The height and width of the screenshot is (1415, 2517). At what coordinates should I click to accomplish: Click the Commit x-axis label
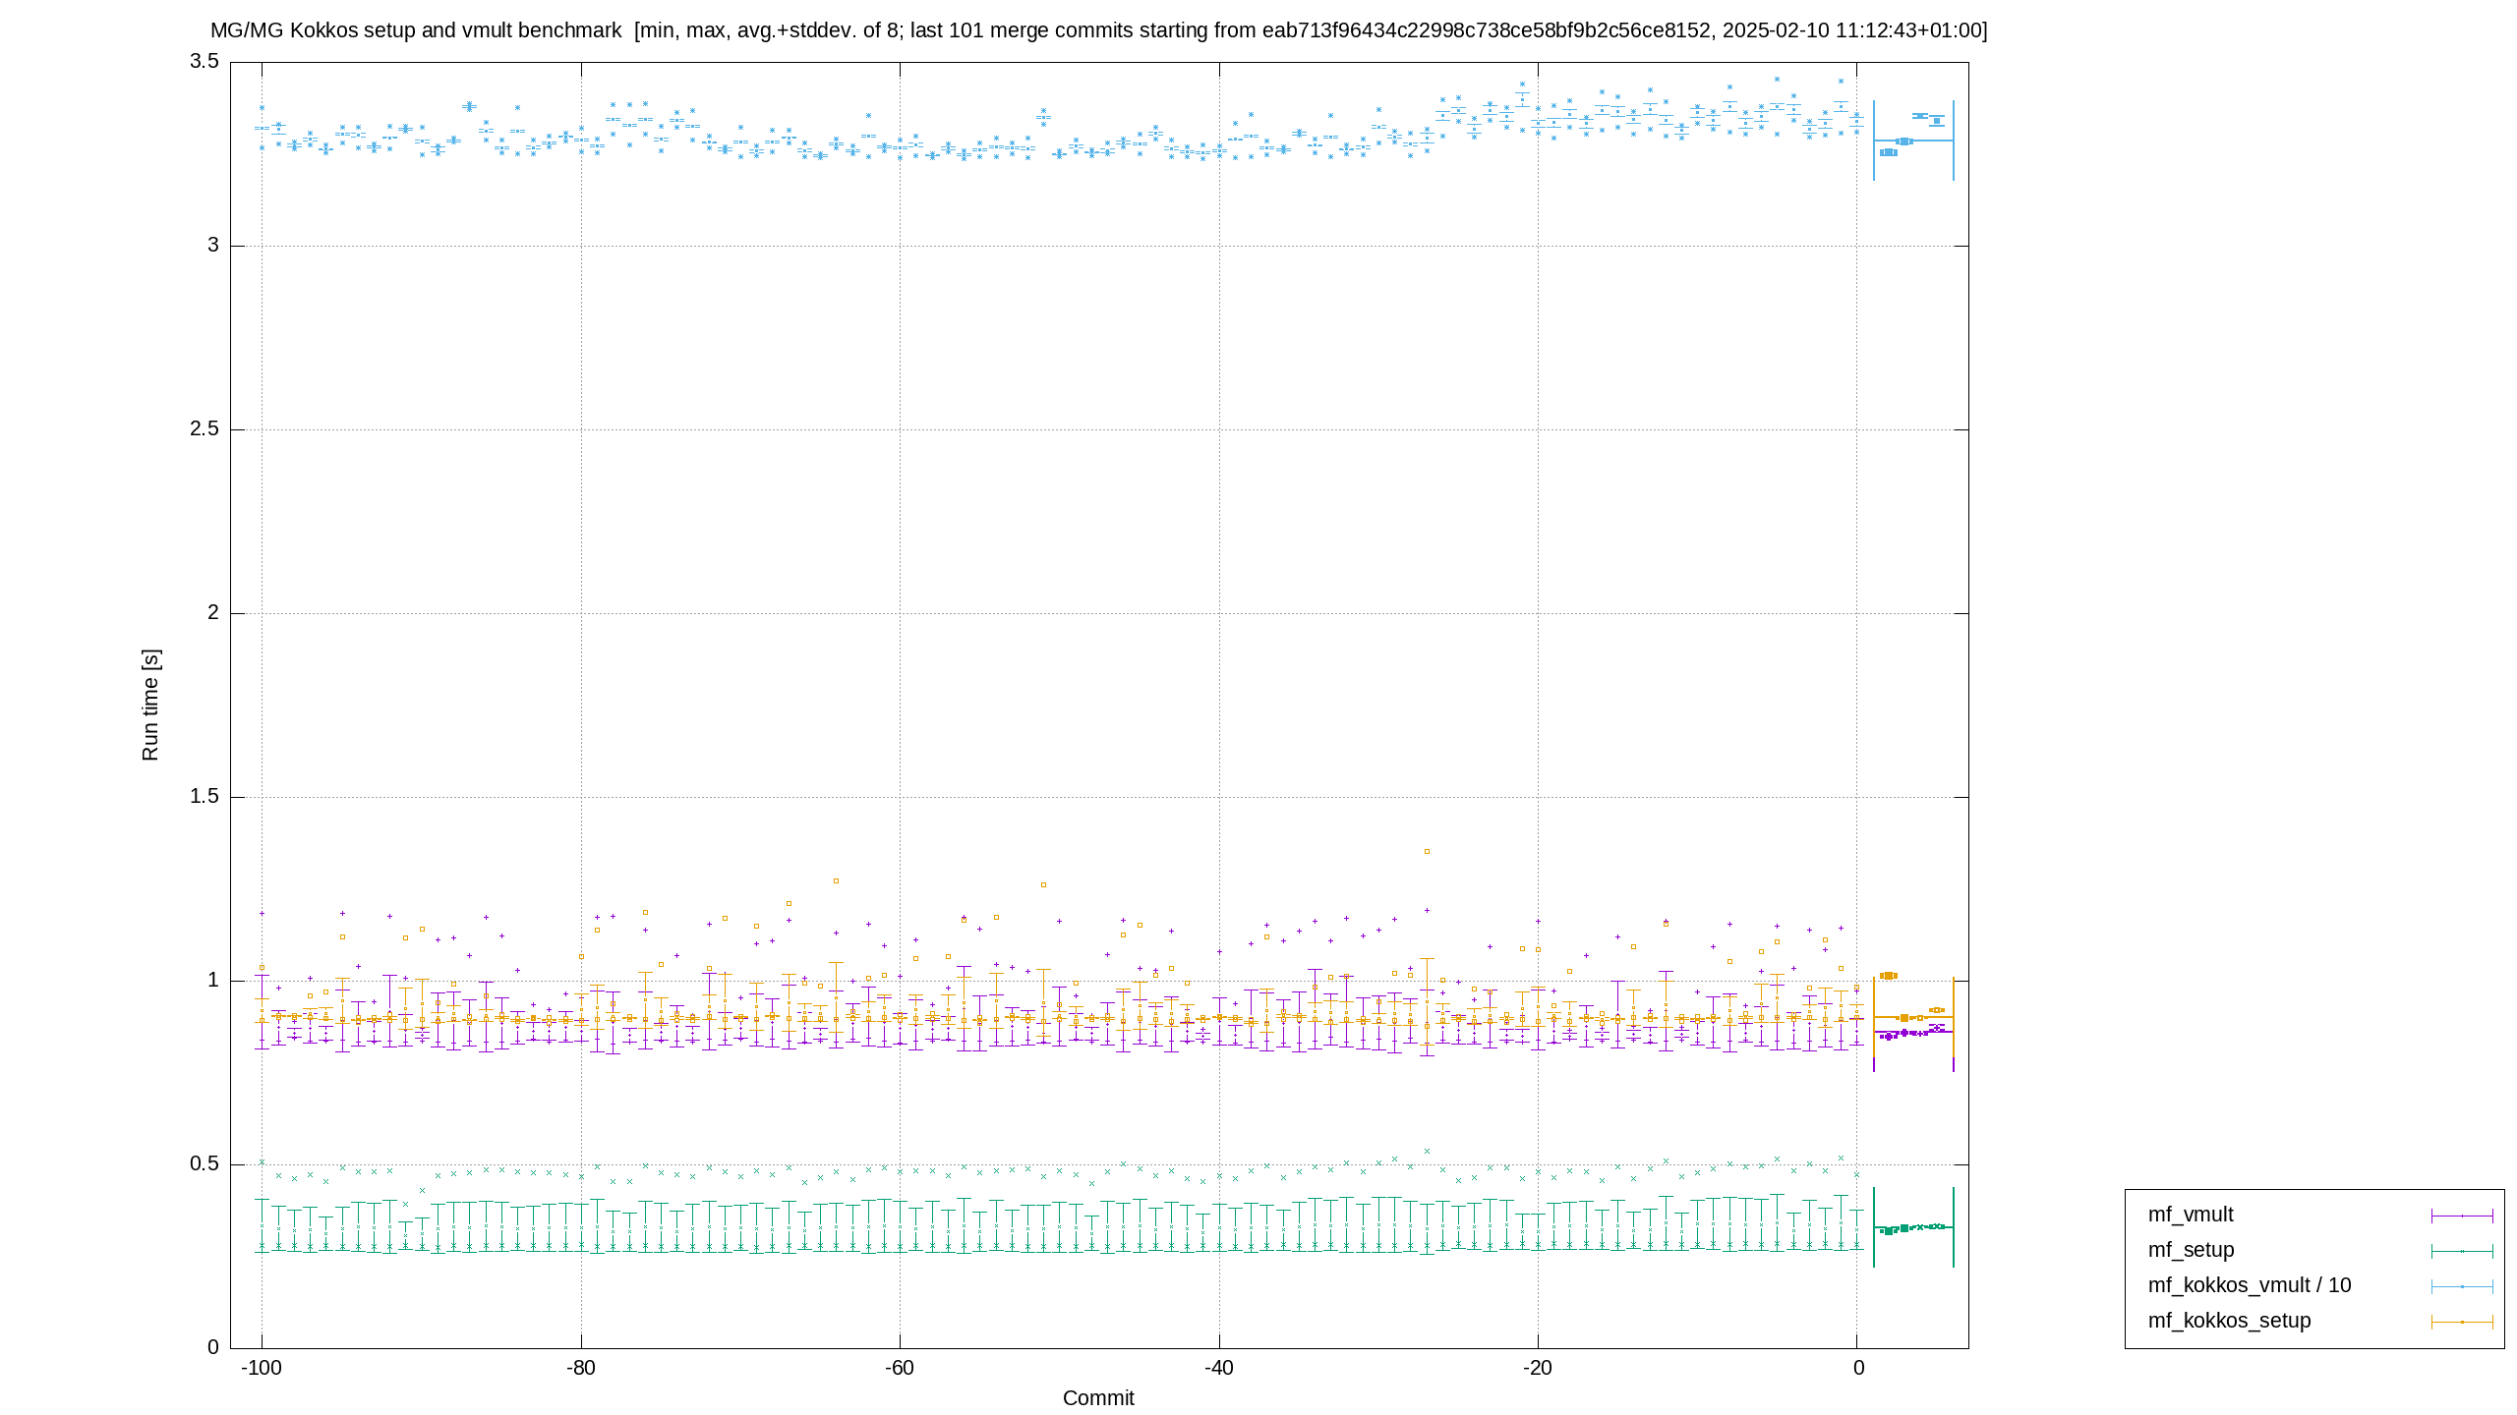tap(1098, 1397)
